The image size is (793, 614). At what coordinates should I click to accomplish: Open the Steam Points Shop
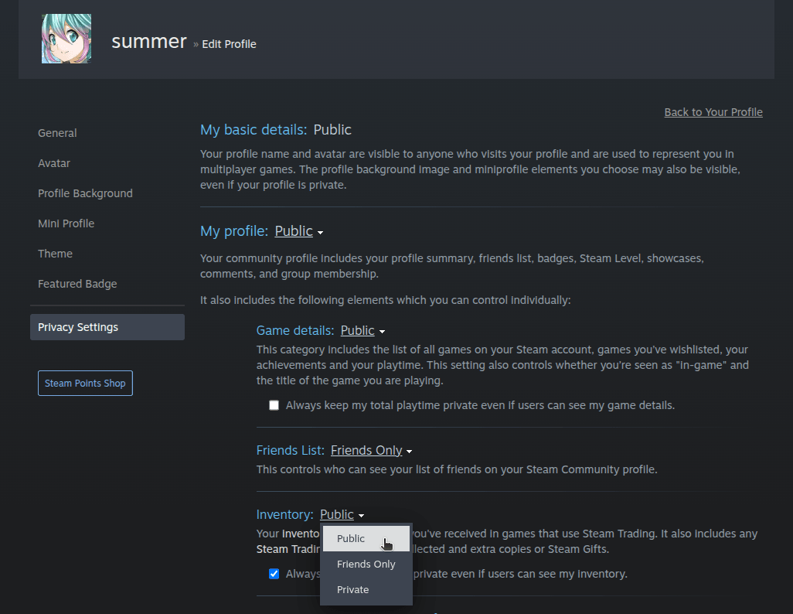85,383
